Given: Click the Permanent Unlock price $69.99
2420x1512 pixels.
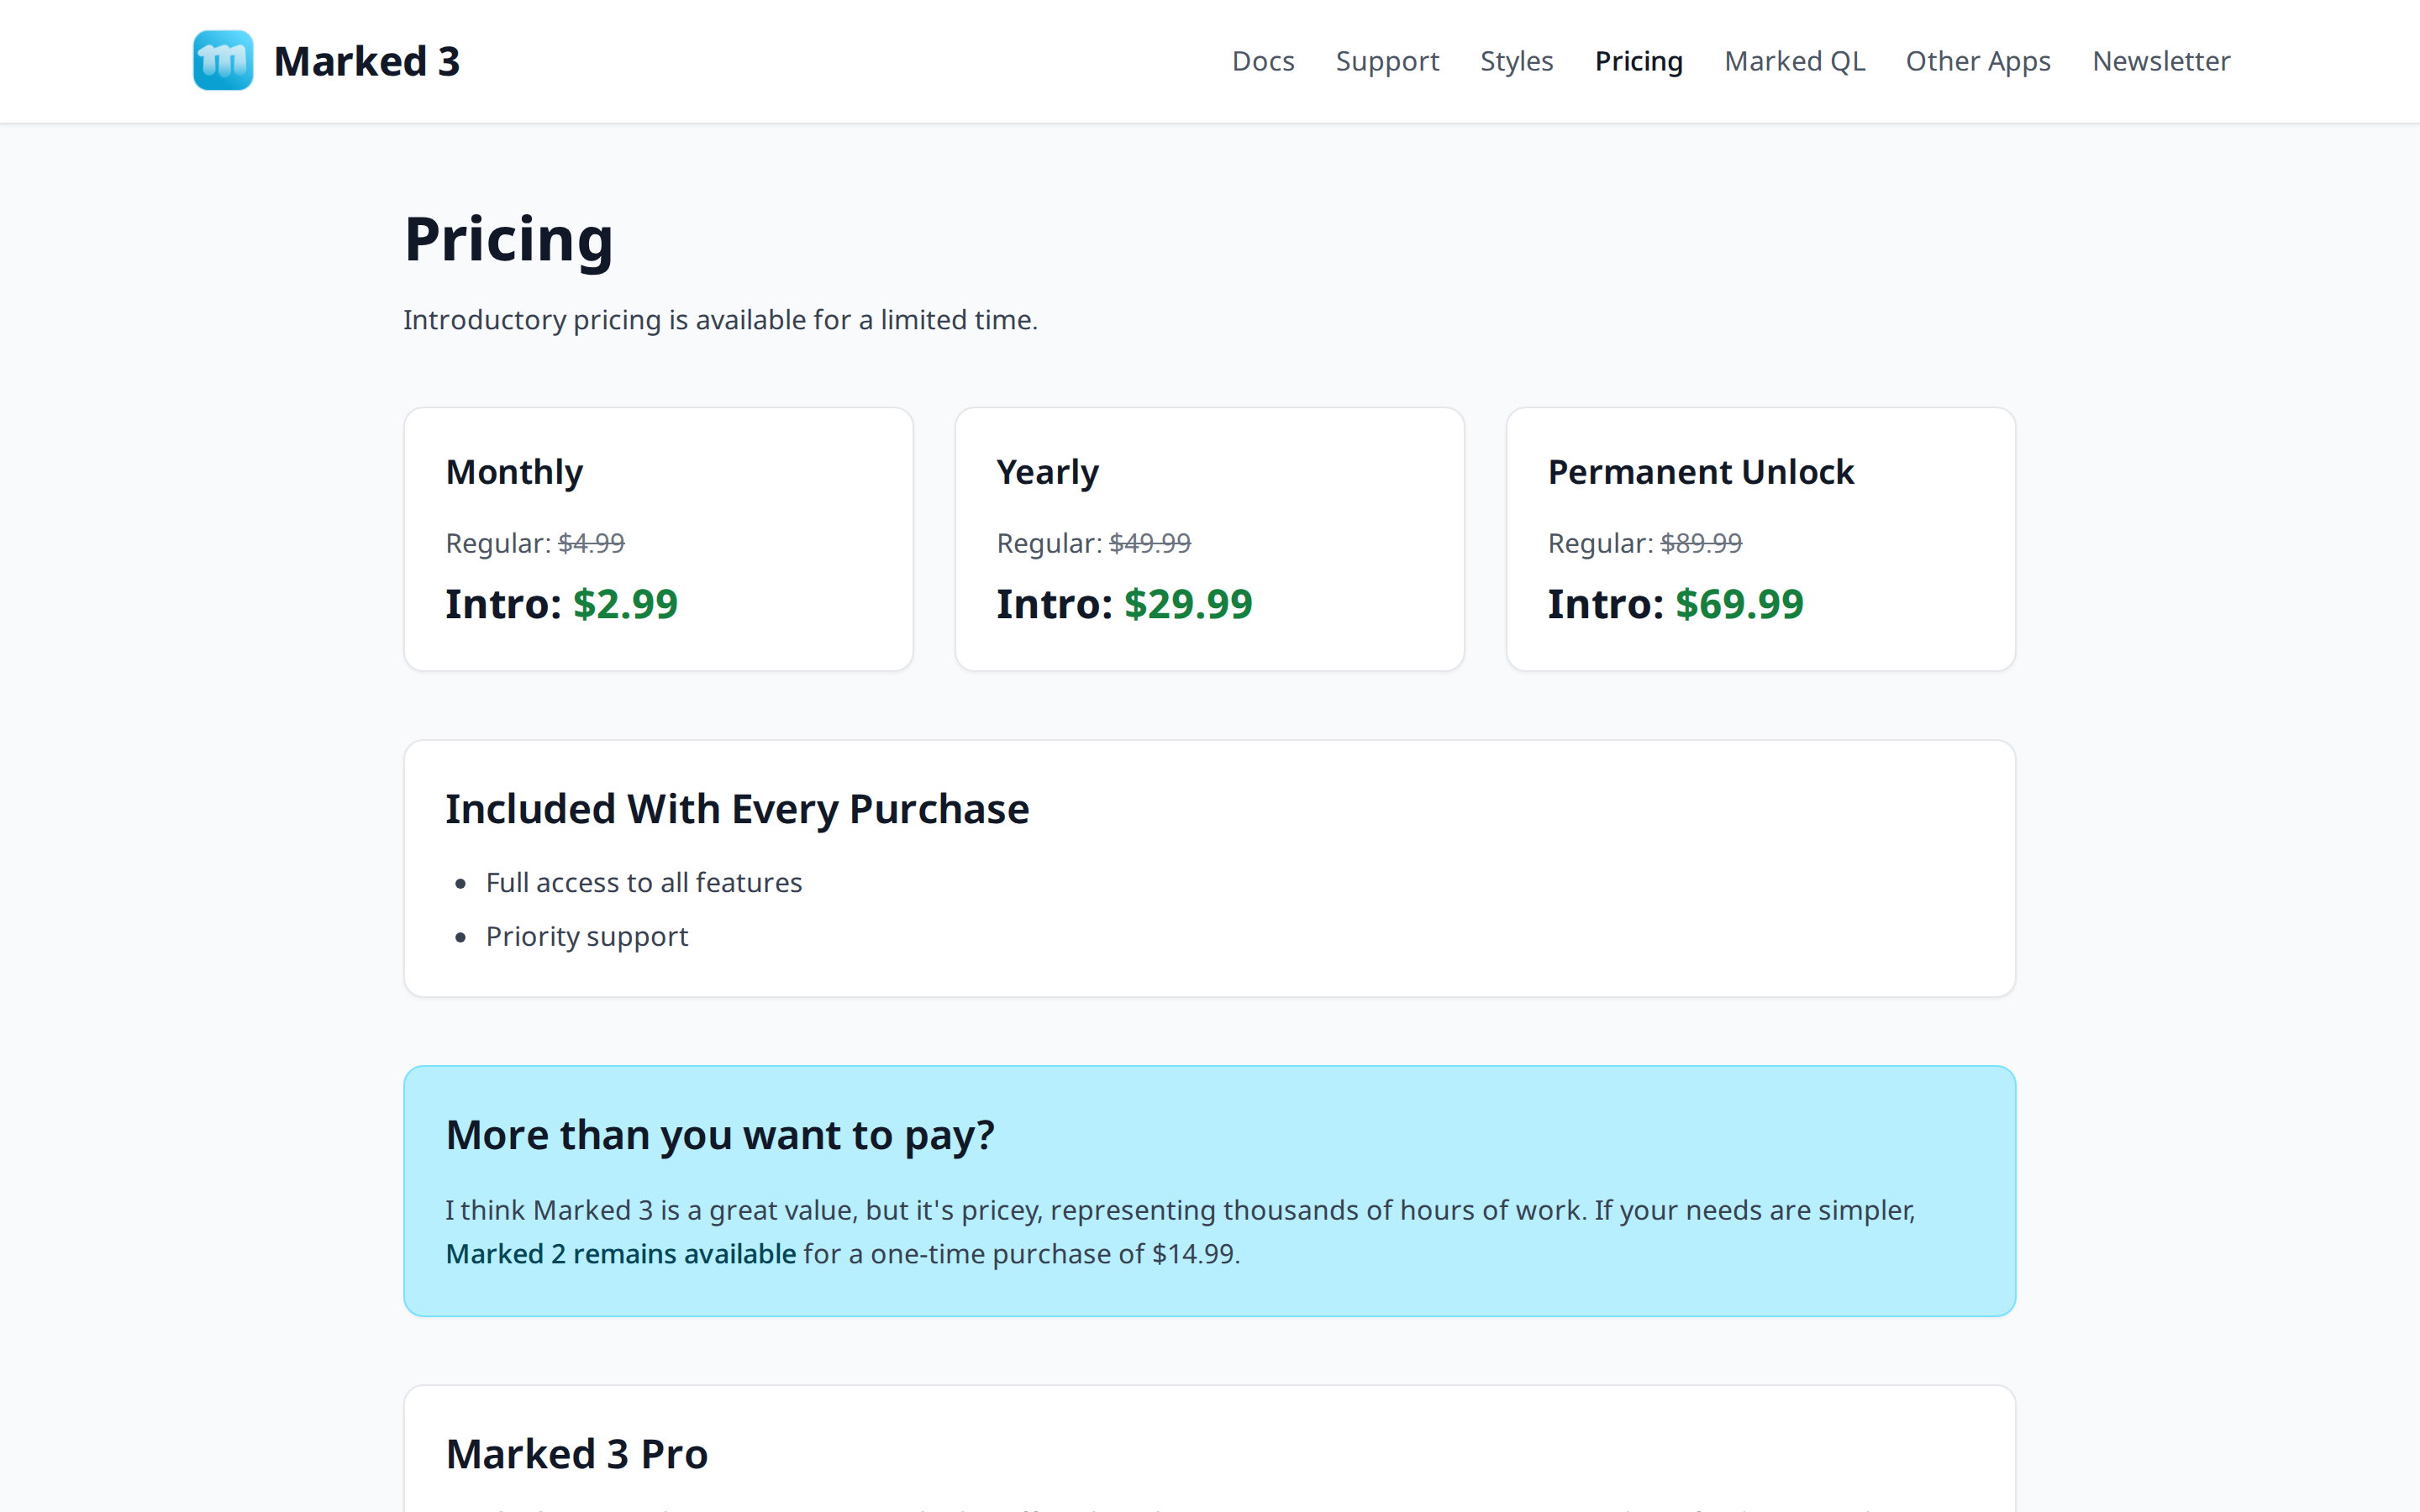Looking at the screenshot, I should [x=1739, y=604].
